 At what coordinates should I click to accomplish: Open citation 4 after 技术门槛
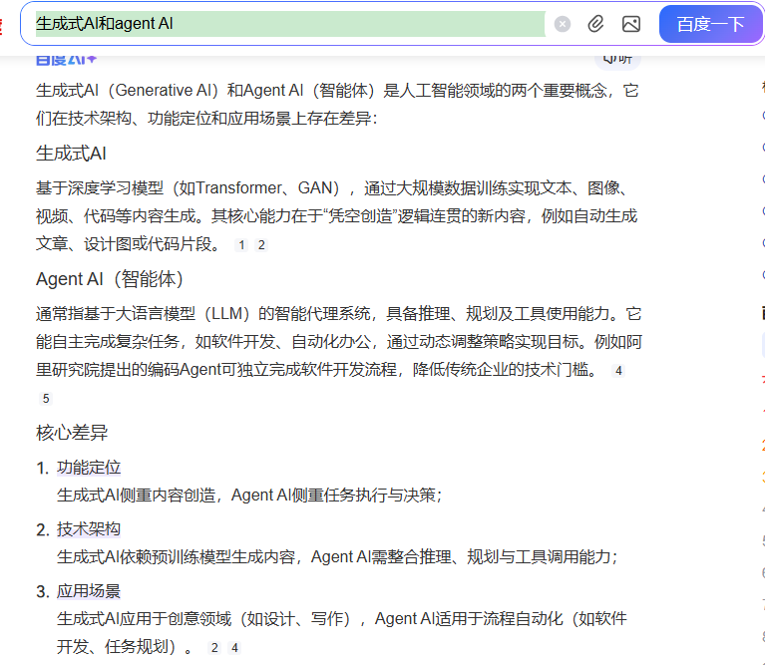pyautogui.click(x=618, y=371)
